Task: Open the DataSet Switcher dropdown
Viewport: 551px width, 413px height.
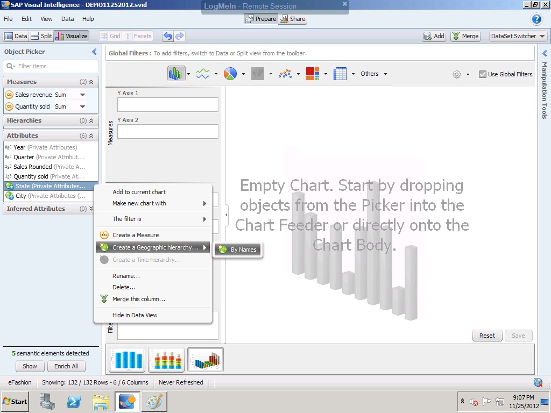Action: click(x=518, y=36)
